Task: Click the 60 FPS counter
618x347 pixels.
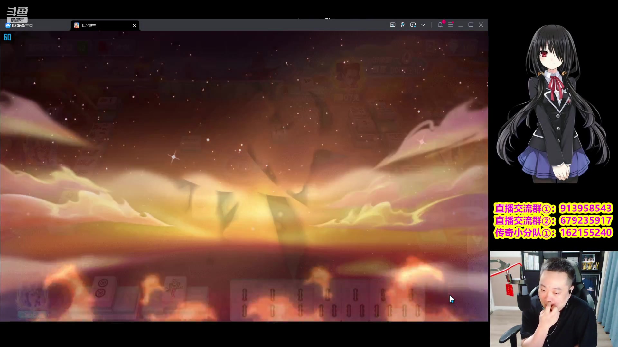Action: [x=7, y=37]
